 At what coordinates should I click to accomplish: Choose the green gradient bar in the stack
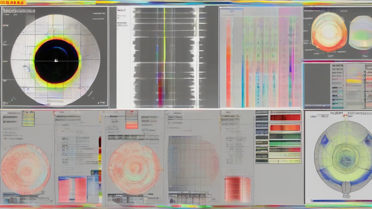[285, 136]
